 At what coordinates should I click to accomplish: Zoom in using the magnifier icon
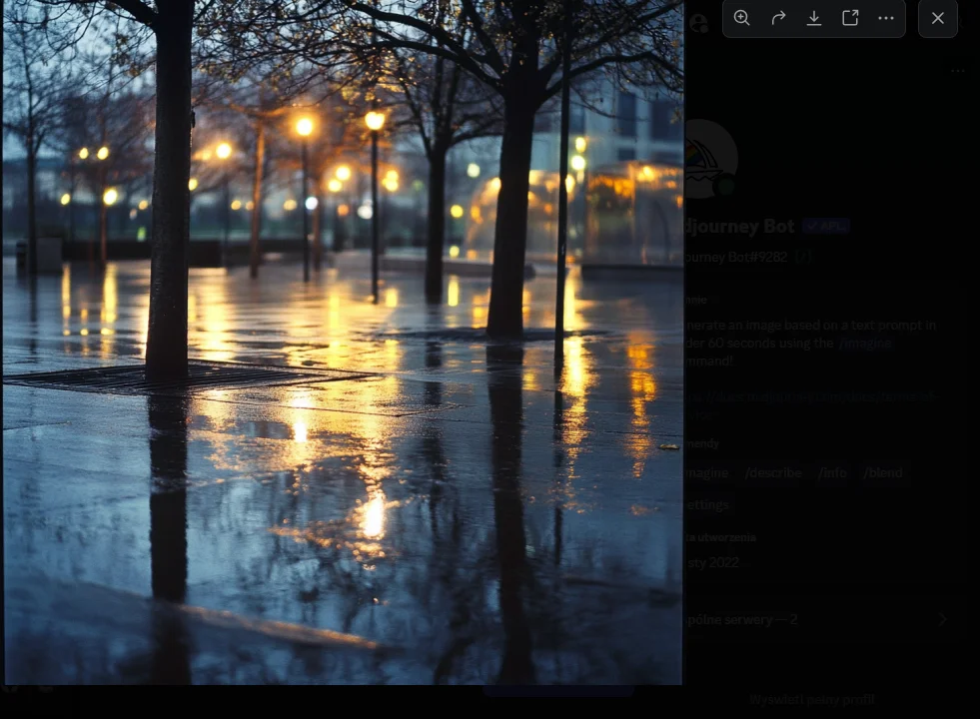(742, 18)
